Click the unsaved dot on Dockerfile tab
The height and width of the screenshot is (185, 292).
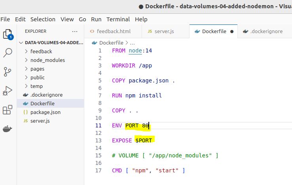pyautogui.click(x=231, y=31)
